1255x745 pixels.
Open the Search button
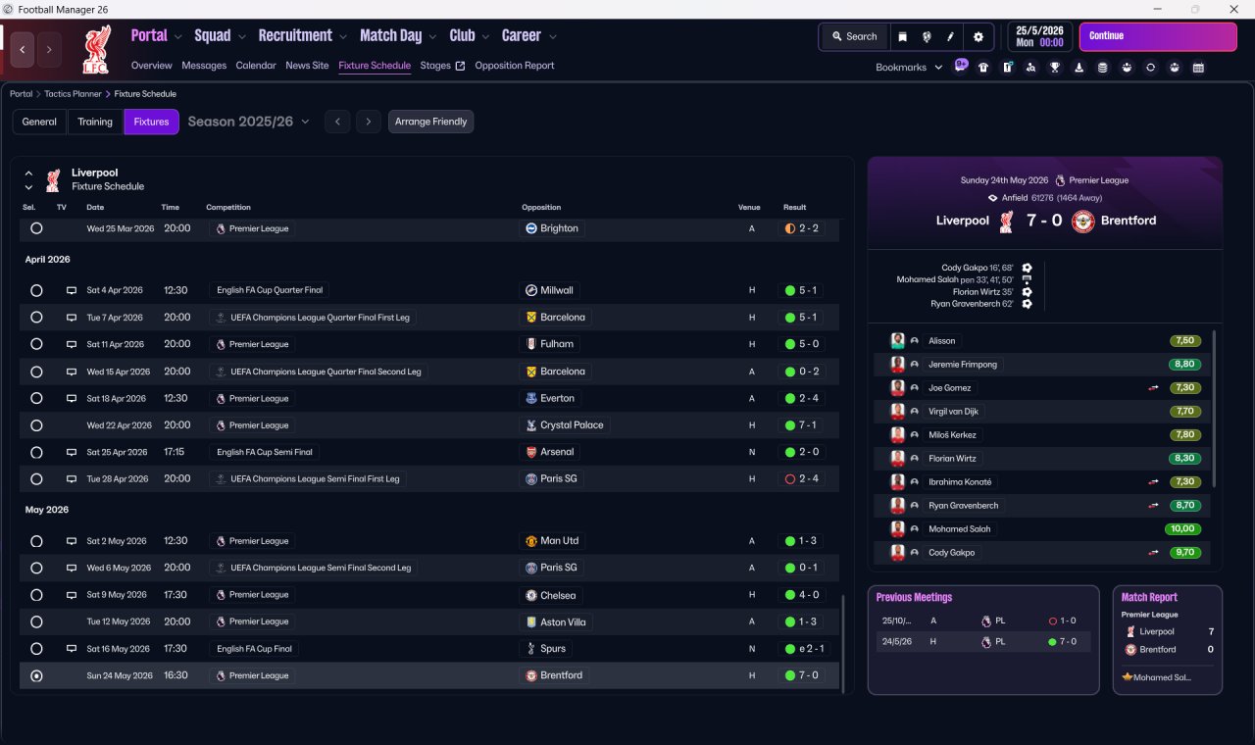(x=854, y=36)
